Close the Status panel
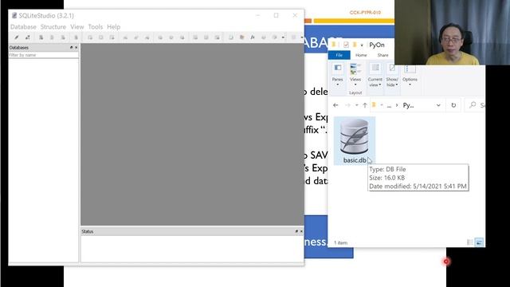Screen dimensions: 510x287 click(x=301, y=231)
